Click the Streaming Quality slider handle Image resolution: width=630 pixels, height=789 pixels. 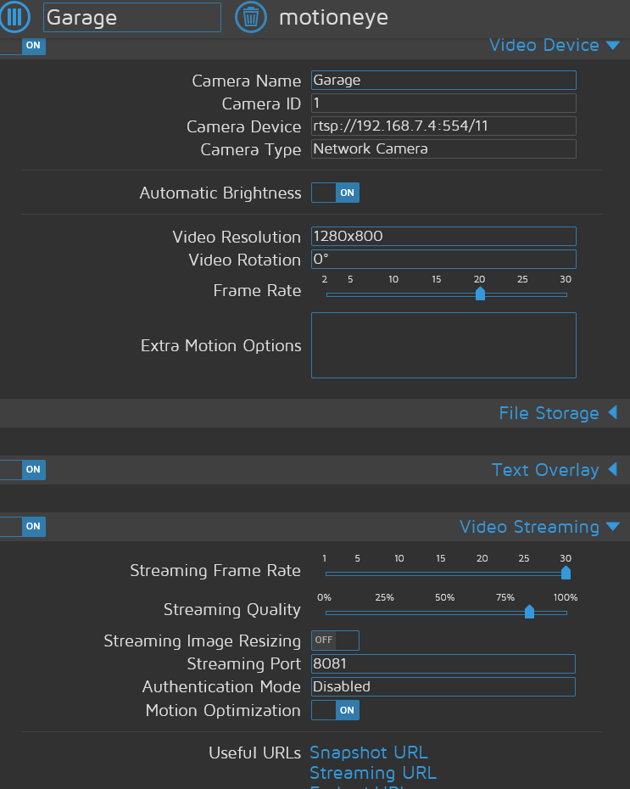pos(529,612)
